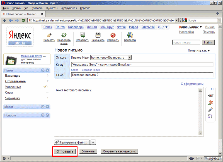
Task: Close the Новое письмо browser tab
Action: tap(42, 14)
